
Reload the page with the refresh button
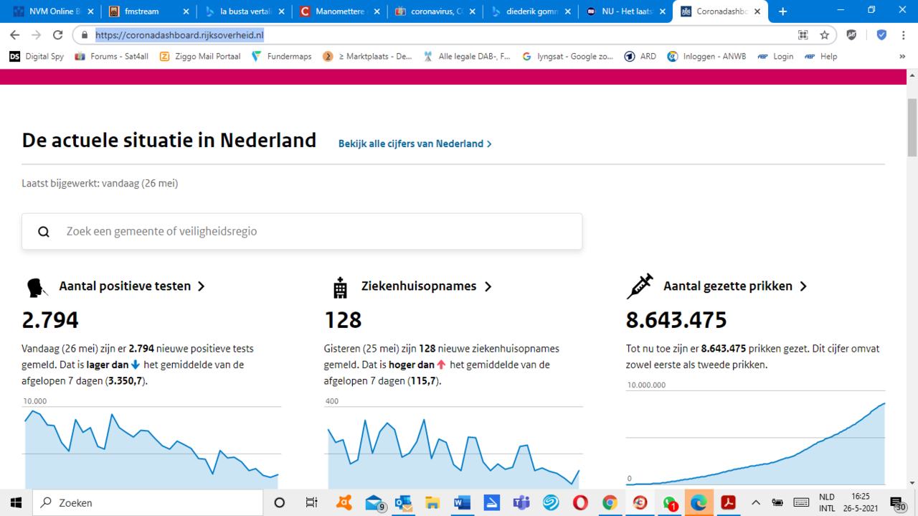[x=57, y=35]
